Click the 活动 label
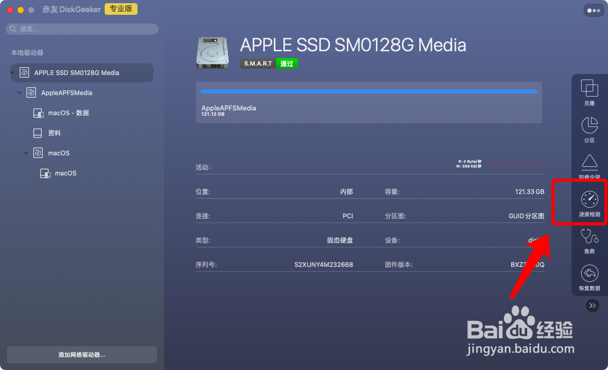Viewport: 608px width, 370px height. pos(203,167)
